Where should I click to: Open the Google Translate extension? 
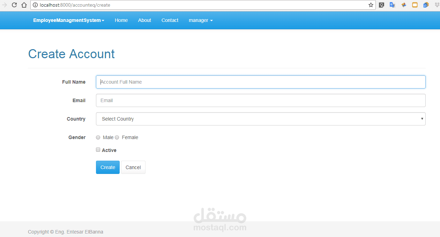point(393,5)
